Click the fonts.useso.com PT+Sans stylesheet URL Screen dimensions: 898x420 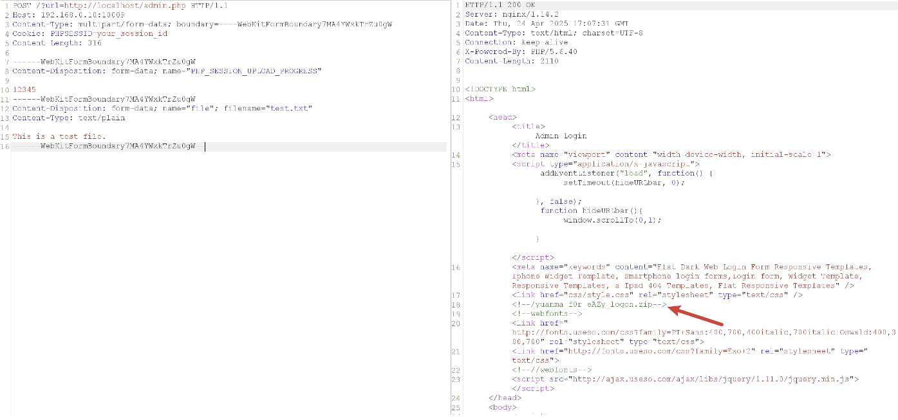[x=704, y=337]
